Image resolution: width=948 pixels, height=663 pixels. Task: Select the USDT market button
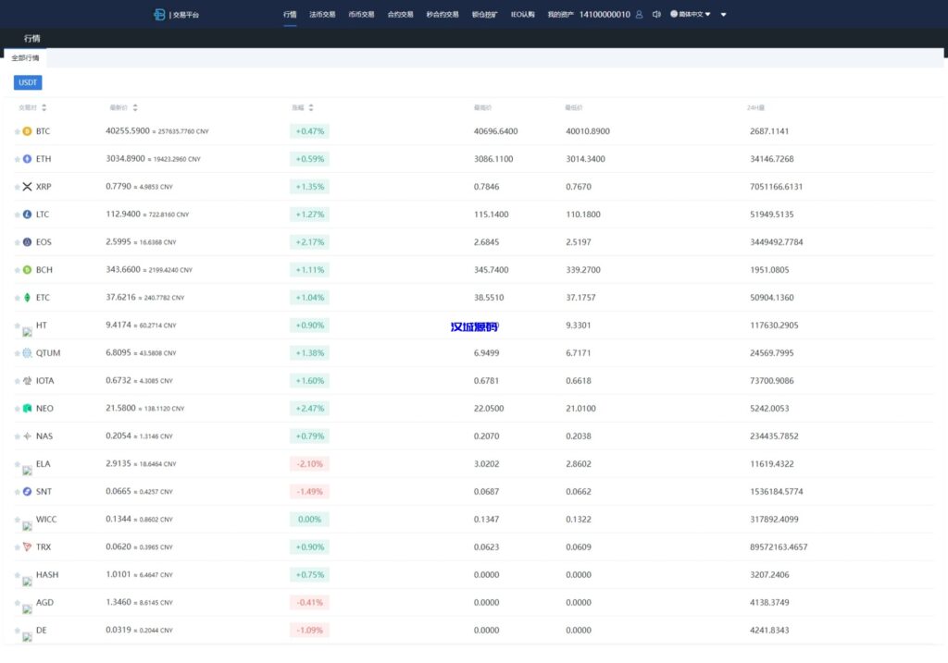(x=28, y=82)
